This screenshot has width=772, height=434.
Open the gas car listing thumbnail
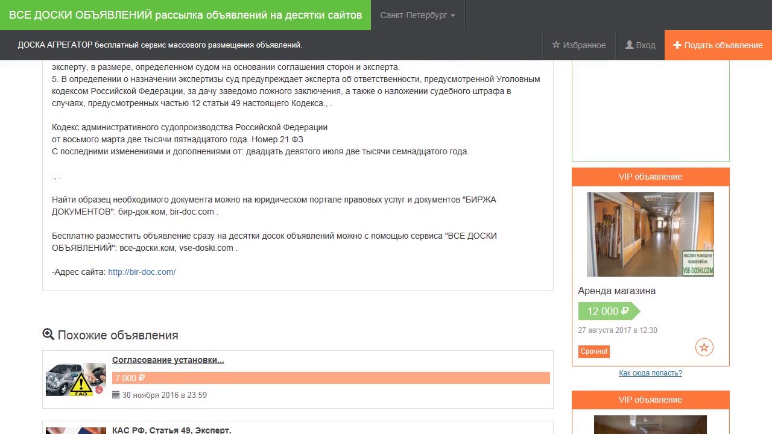pos(76,379)
